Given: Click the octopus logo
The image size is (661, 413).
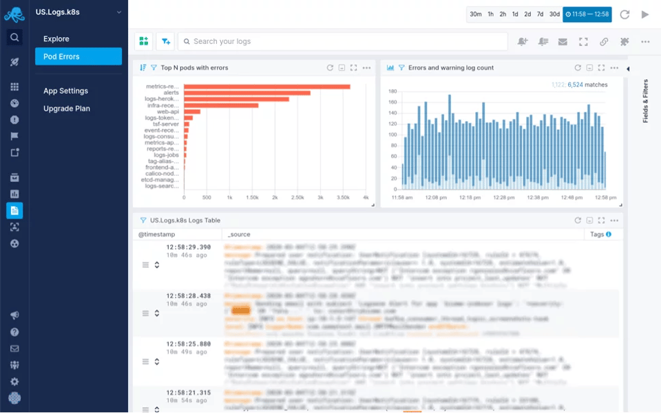Looking at the screenshot, I should click(14, 14).
